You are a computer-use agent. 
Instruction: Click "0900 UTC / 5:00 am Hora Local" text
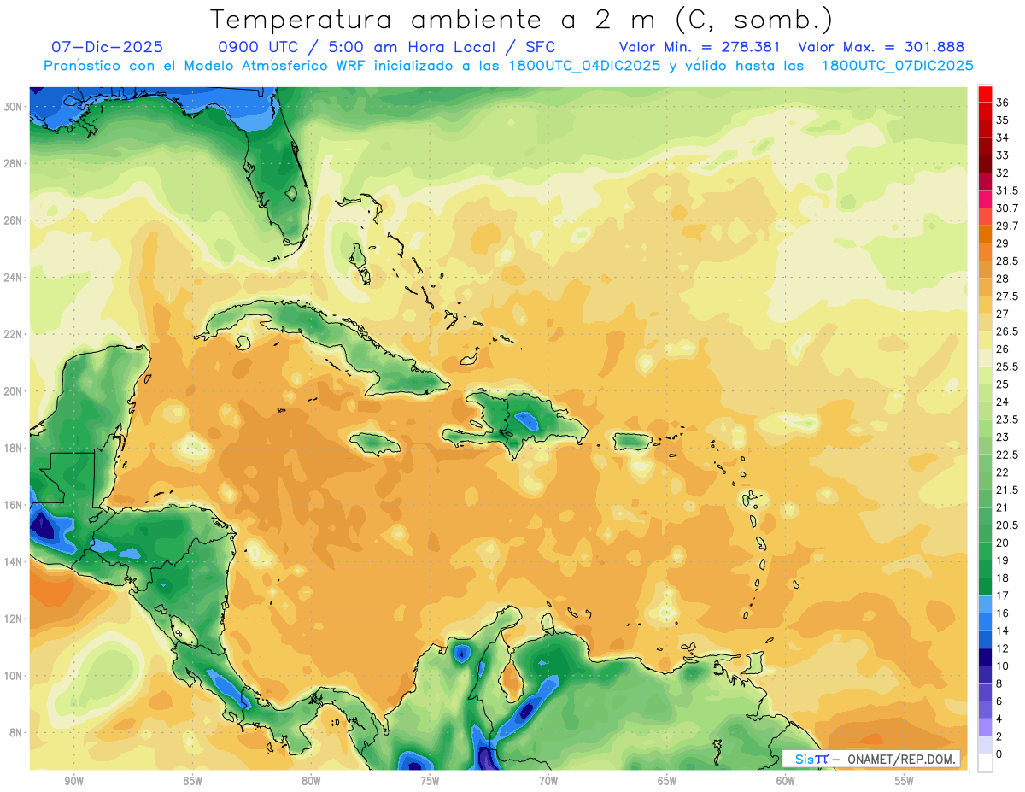click(358, 47)
